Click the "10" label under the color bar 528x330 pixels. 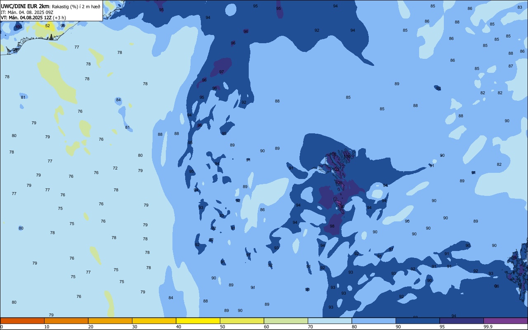(47, 327)
